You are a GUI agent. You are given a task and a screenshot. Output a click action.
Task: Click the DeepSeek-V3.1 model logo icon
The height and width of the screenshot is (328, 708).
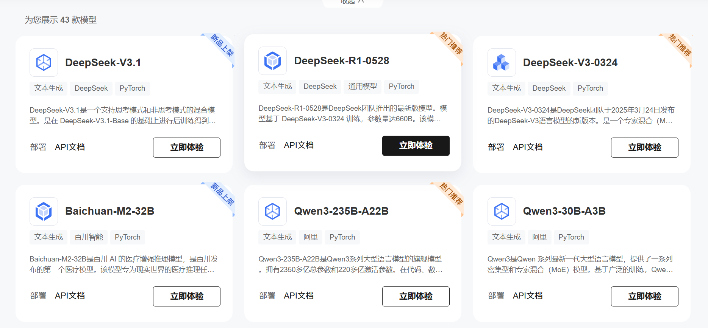(44, 62)
